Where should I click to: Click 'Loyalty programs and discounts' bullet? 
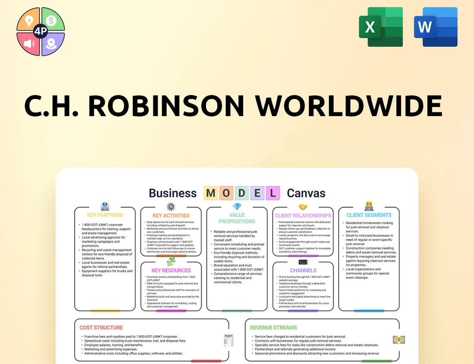tap(303, 237)
